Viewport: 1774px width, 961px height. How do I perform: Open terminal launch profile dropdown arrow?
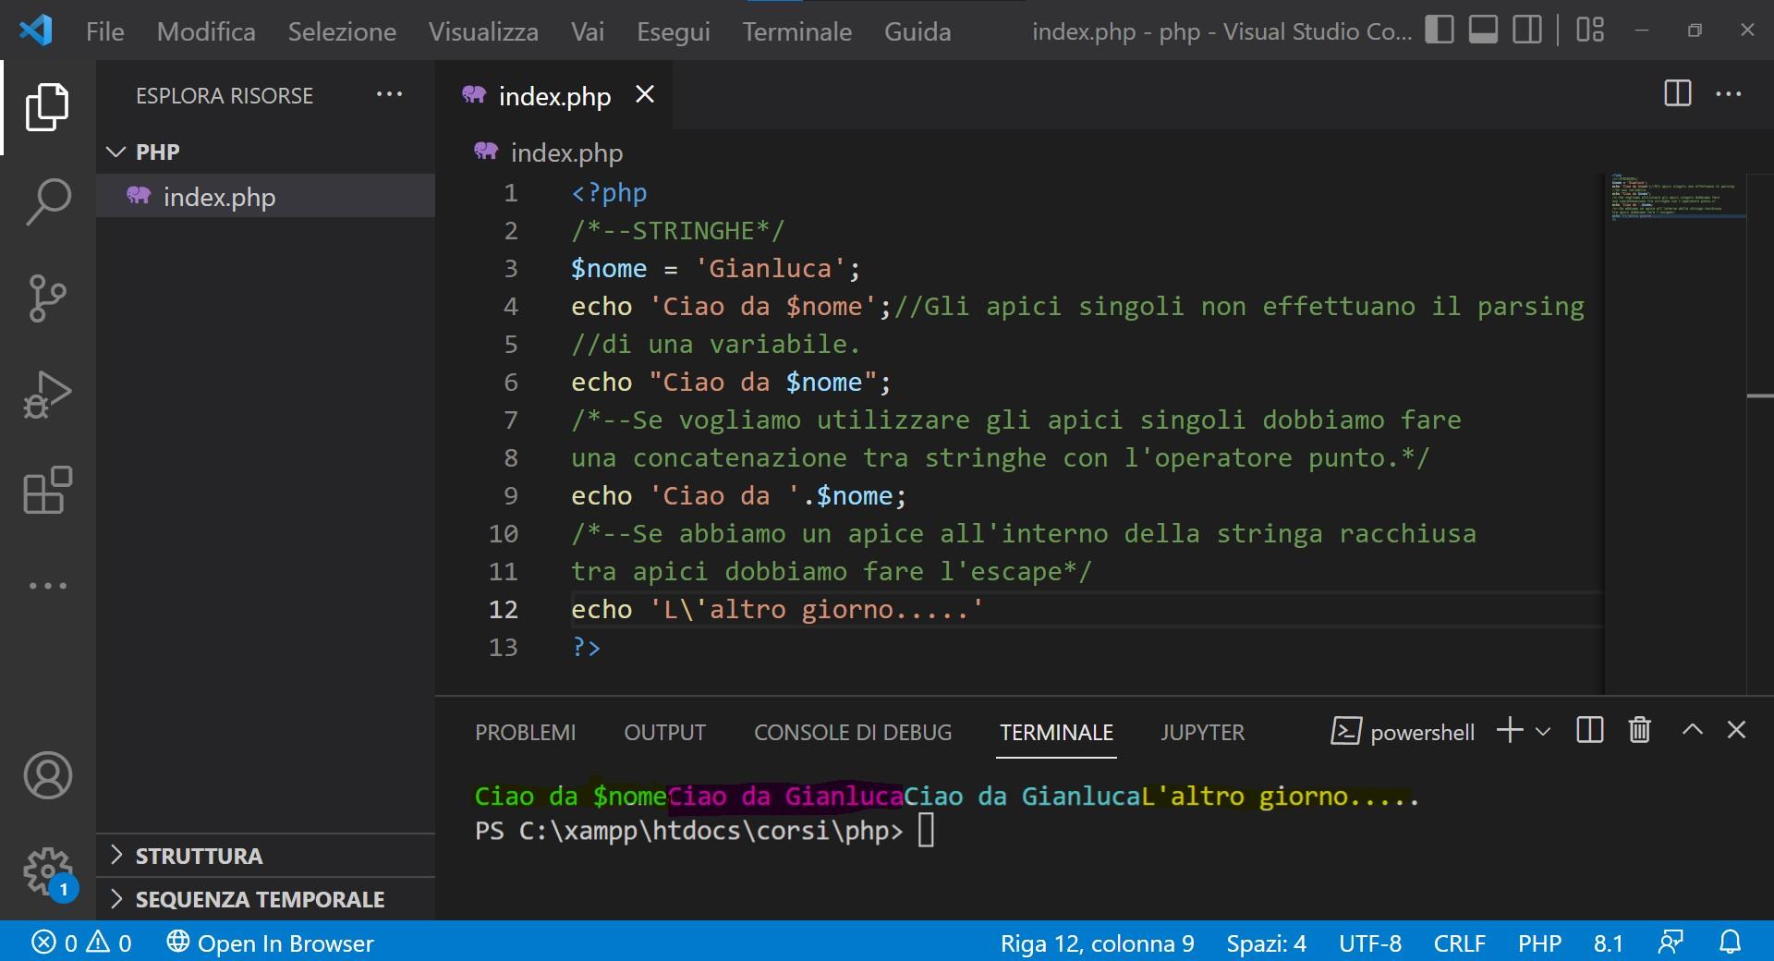point(1542,731)
